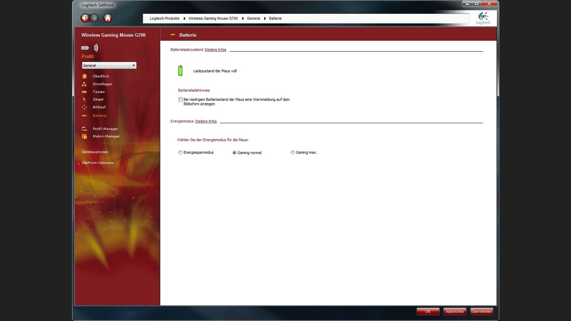Click the Batterie sidebar icon
571x321 pixels.
point(84,116)
